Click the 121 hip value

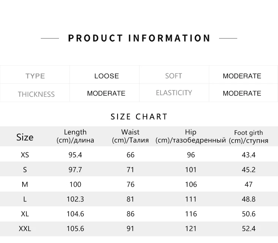point(191,229)
